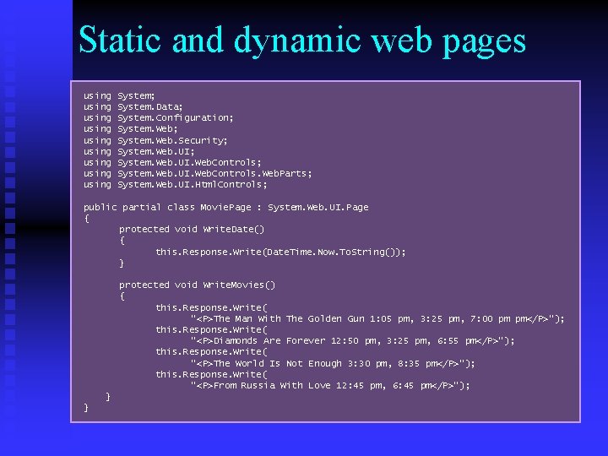Select the line ending in 'WebControls.WebParts;'
This screenshot has height=456, width=608.
pos(198,173)
